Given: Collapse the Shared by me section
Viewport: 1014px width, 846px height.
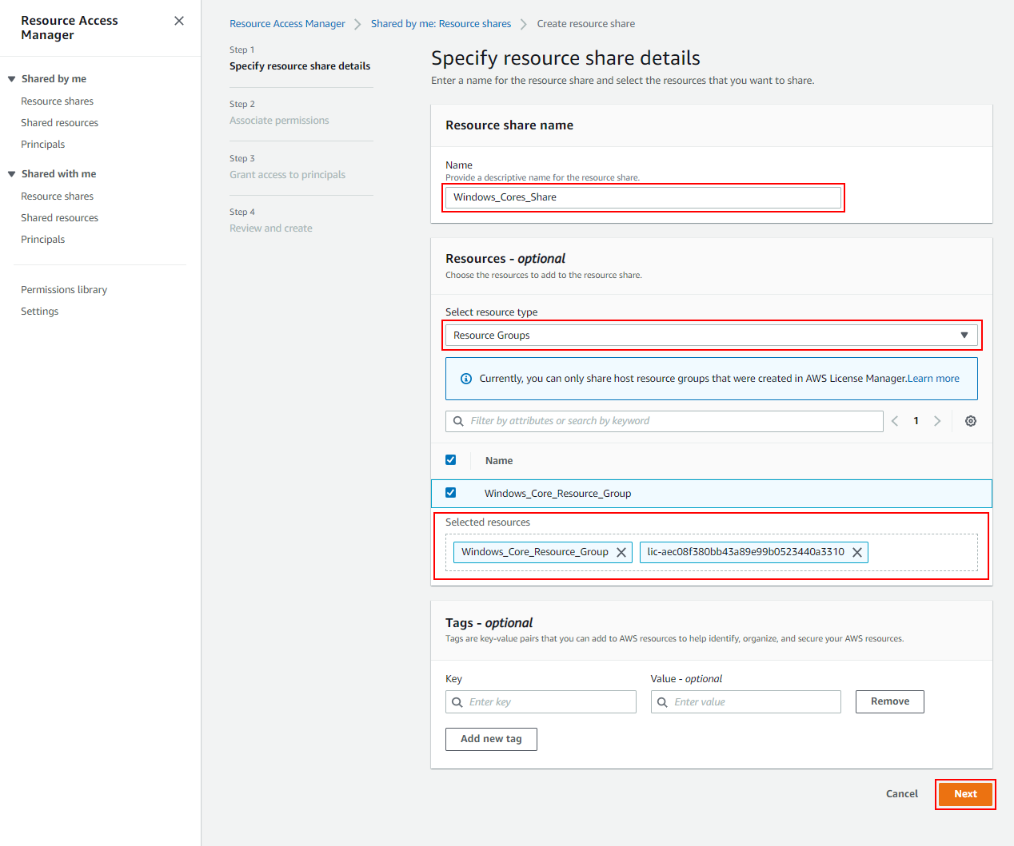Looking at the screenshot, I should tap(10, 78).
